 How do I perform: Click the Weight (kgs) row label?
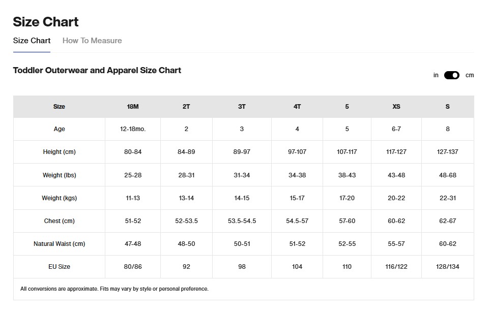(59, 198)
